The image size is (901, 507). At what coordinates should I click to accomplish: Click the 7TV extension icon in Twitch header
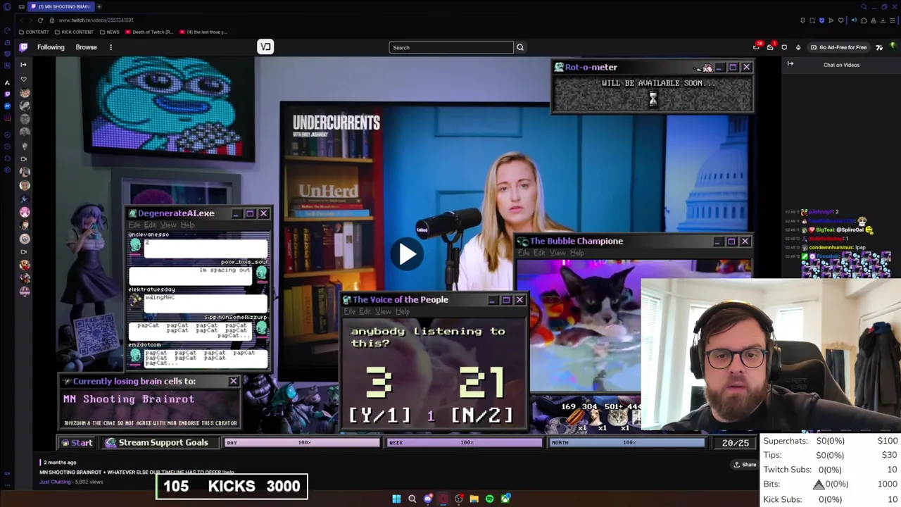click(879, 47)
